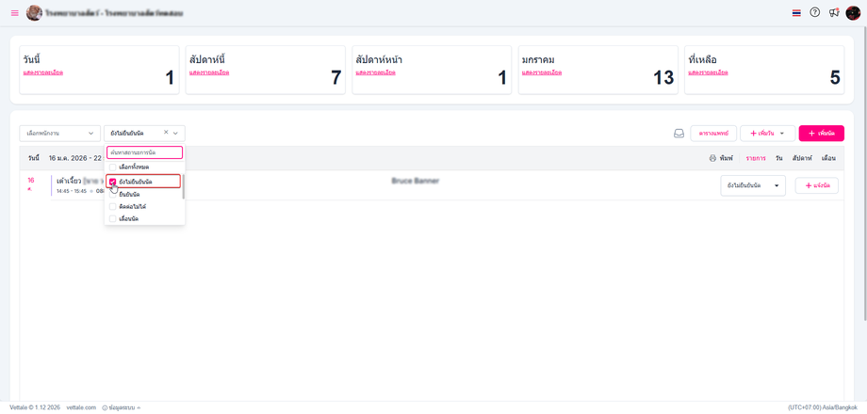Collapse the status filter dropdown chevron

point(175,133)
